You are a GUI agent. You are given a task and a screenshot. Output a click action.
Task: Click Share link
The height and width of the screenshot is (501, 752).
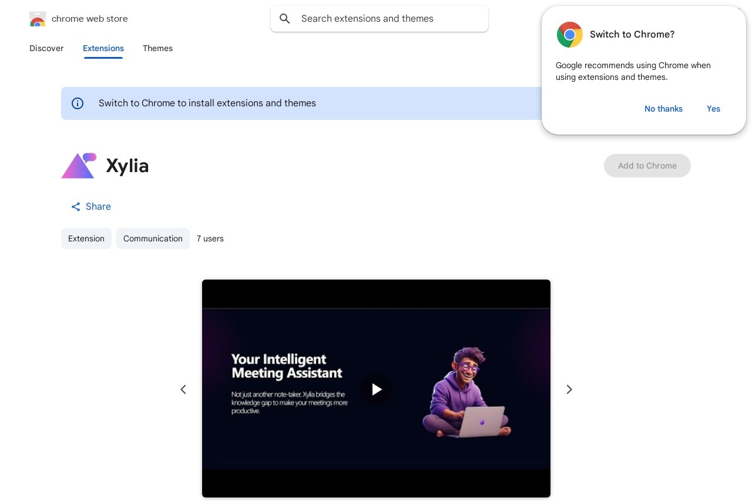(91, 207)
